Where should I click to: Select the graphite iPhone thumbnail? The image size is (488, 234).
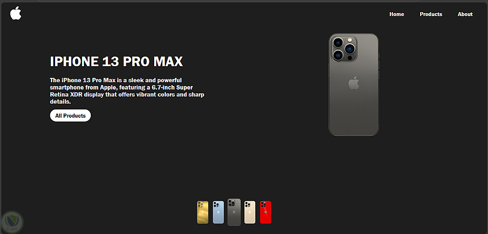(234, 212)
